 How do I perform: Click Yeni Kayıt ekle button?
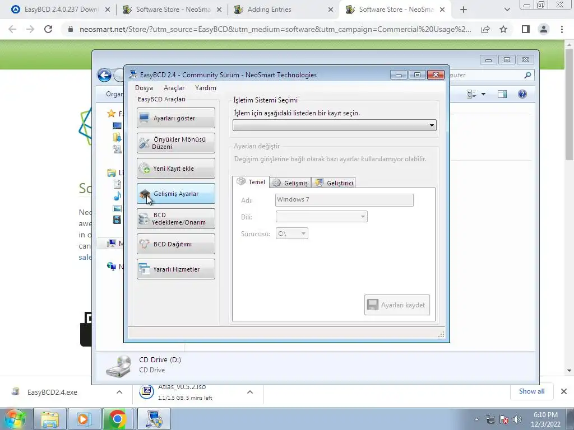175,168
